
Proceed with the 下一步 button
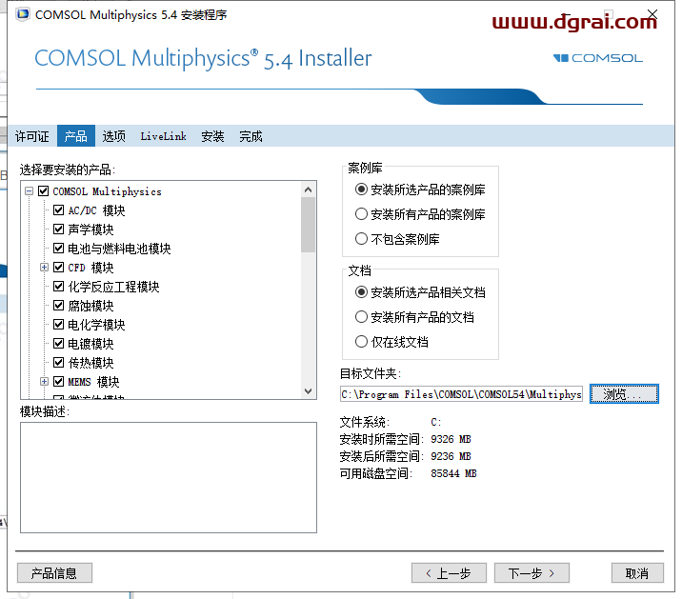pos(532,573)
